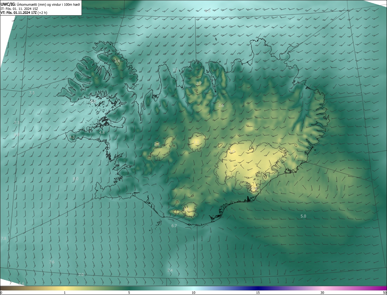Image resolution: width=387 pixels, height=295 pixels.
Task: Click the 8.0 value label over the sea
Action: (x=76, y=179)
